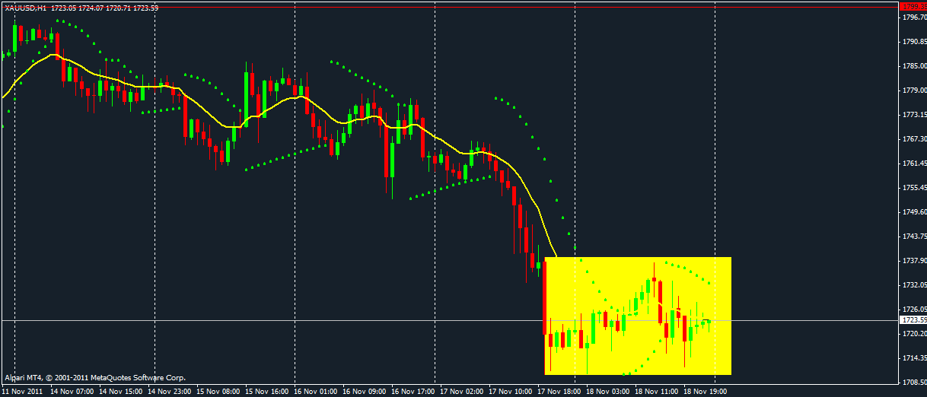Click time axis label 14 Nov 07:00
Screen dimensions: 927x397
72,391
